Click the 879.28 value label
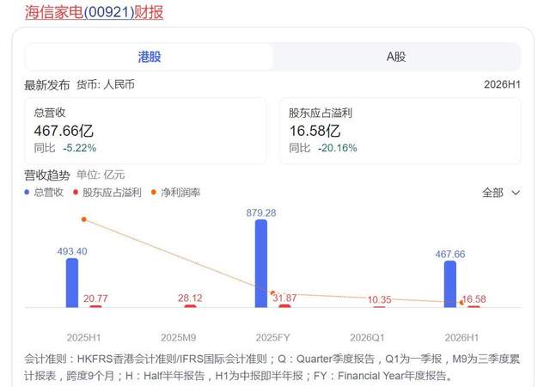550x387 pixels. [x=261, y=212]
